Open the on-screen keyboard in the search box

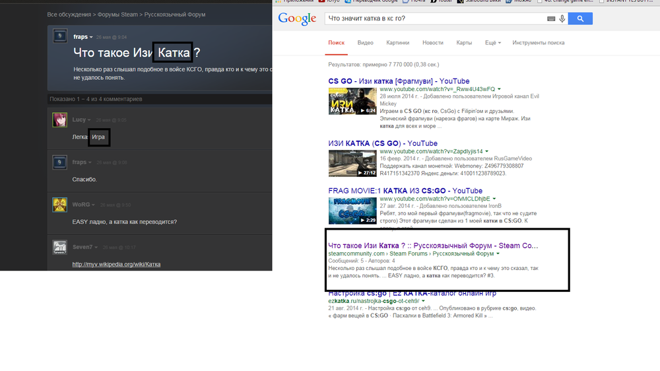pos(551,19)
